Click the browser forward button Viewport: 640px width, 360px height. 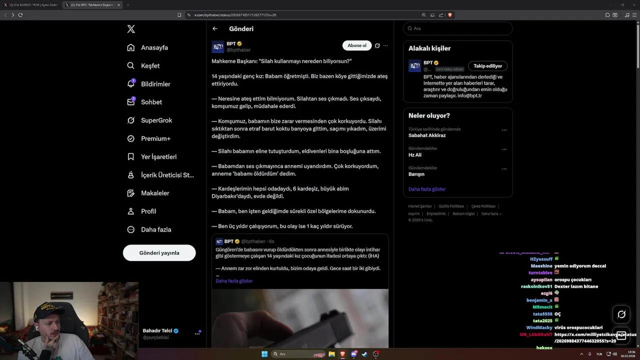click(13, 15)
